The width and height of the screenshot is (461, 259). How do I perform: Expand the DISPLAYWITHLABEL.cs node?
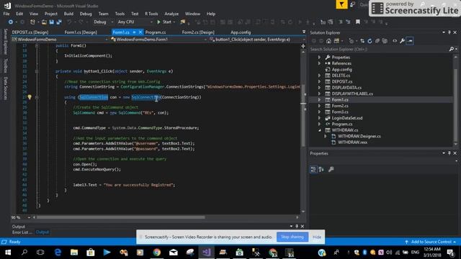pos(319,94)
